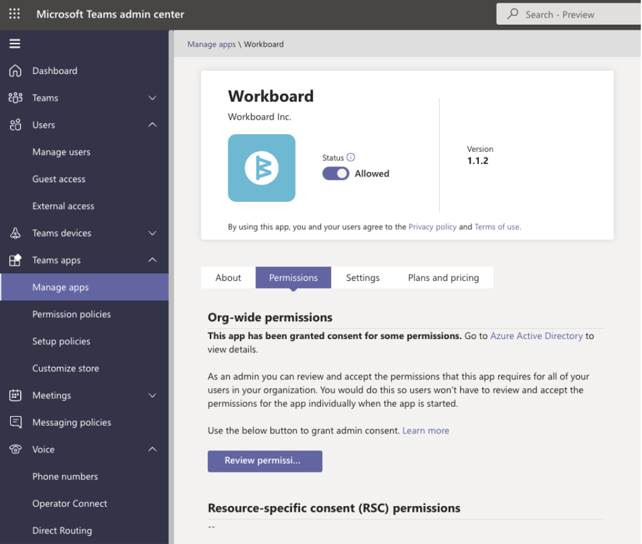642x544 pixels.
Task: Click the Resource-specific consent (RSC) permissions heading
Action: tap(334, 508)
